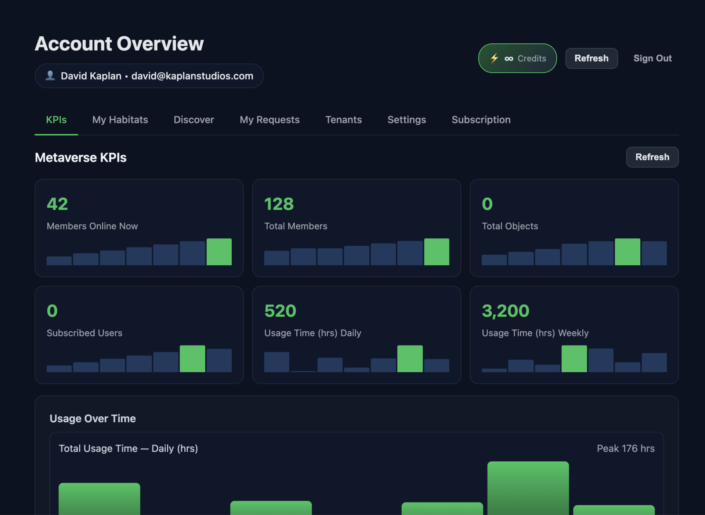Click the user avatar icon beside David Kaplan
705x515 pixels.
pyautogui.click(x=50, y=76)
